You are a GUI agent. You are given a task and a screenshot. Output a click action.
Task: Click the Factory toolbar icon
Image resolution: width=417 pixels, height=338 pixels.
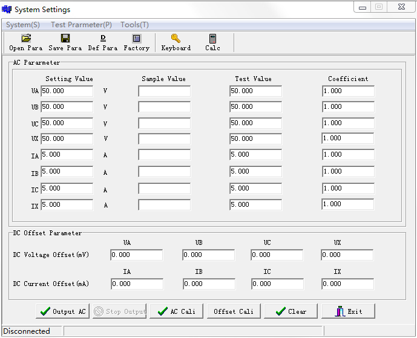pos(137,39)
